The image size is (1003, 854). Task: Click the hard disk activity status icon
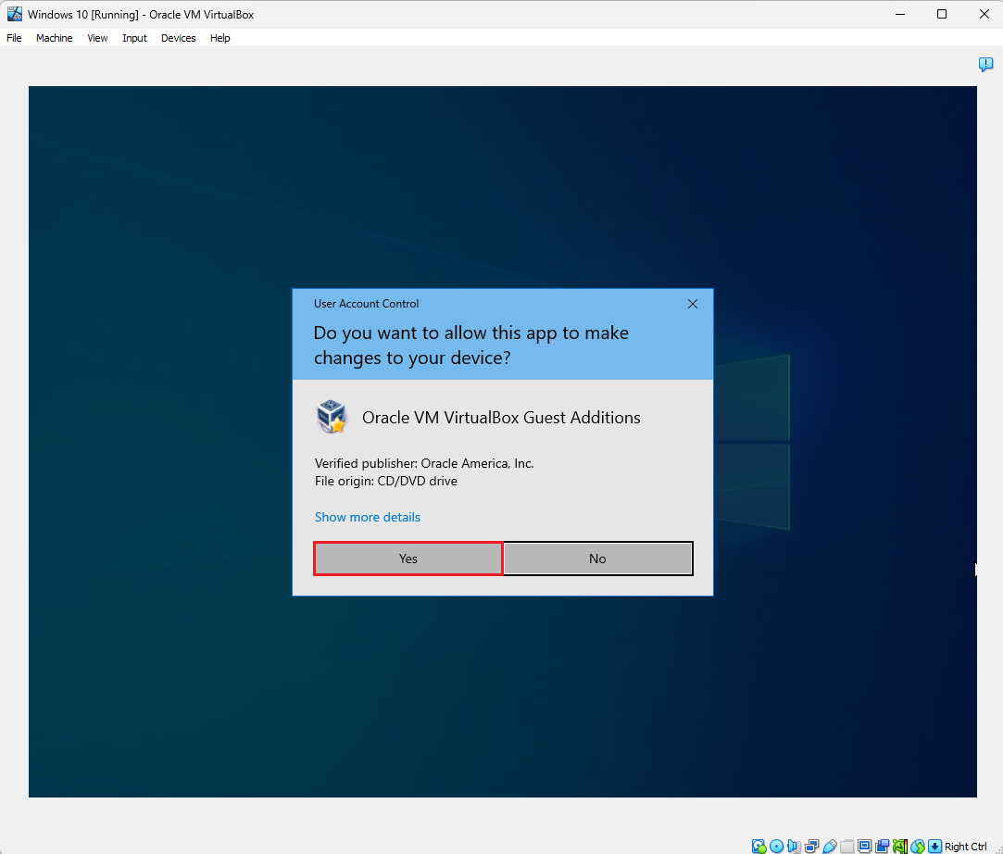759,847
